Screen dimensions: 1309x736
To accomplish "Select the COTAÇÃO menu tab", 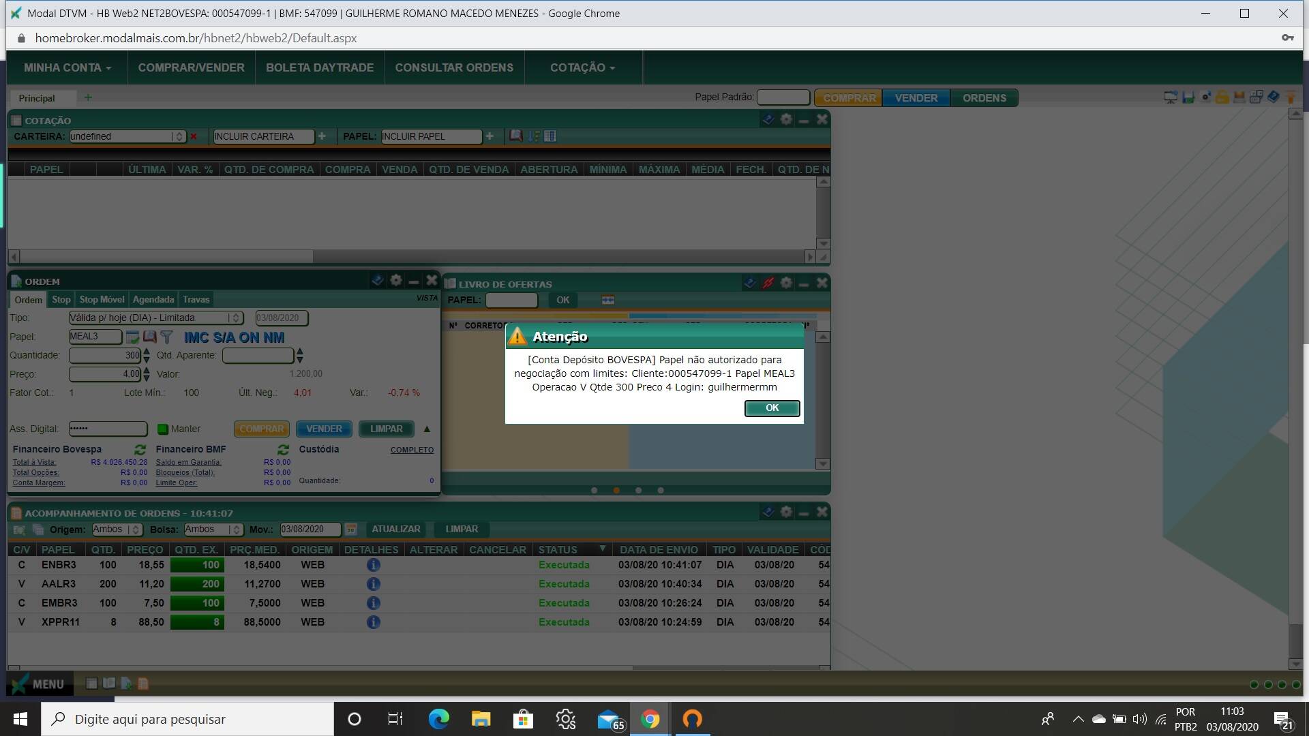I will tap(580, 67).
